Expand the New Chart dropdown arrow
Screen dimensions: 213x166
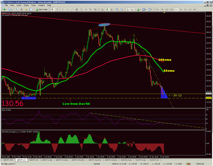coord(6,10)
